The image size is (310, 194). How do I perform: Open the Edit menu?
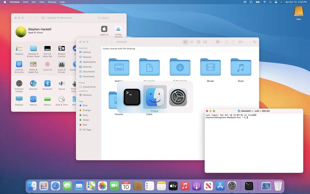[34, 2]
